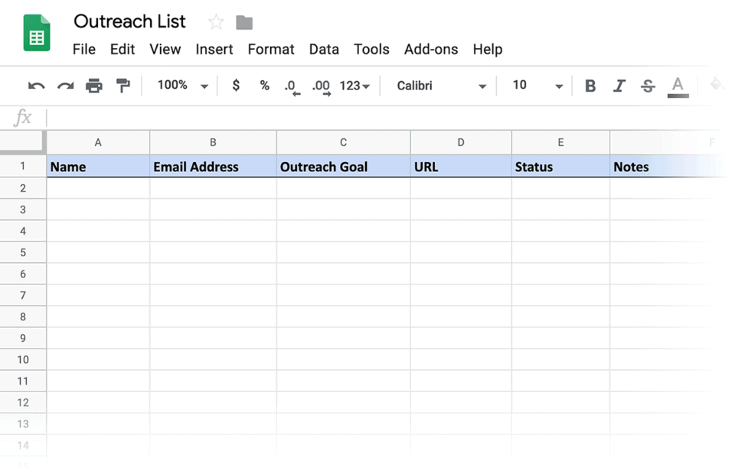Click the Undo icon

35,85
